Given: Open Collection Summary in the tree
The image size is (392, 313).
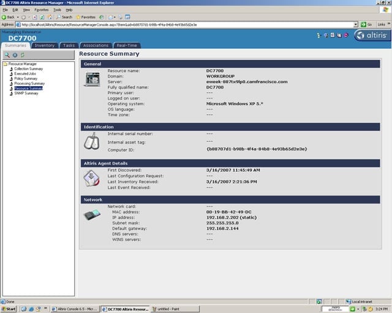Looking at the screenshot, I should coord(28,68).
